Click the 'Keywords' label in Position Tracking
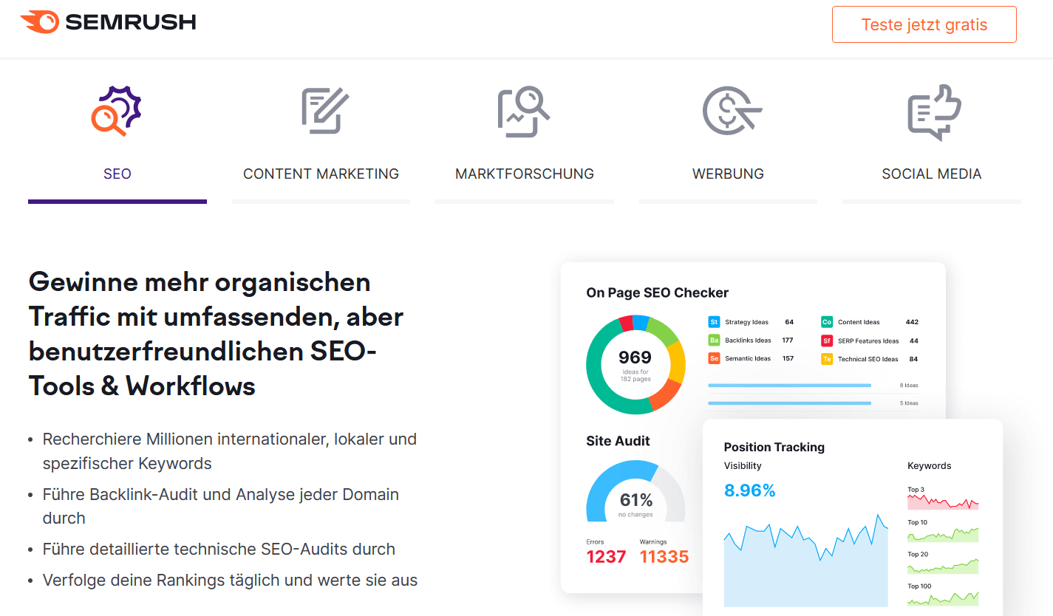The width and height of the screenshot is (1053, 616). click(929, 466)
